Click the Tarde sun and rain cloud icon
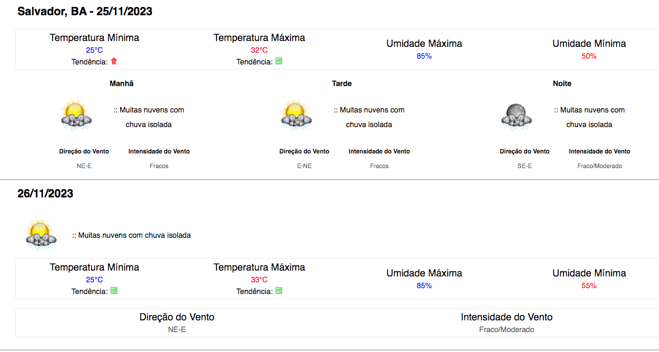The width and height of the screenshot is (659, 352). click(296, 115)
